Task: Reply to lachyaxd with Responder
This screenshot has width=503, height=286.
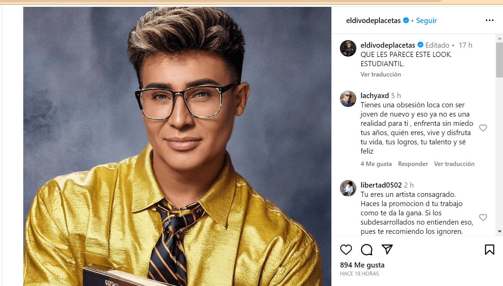Action: pos(413,164)
